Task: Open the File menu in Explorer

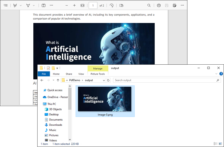Action: (44, 74)
